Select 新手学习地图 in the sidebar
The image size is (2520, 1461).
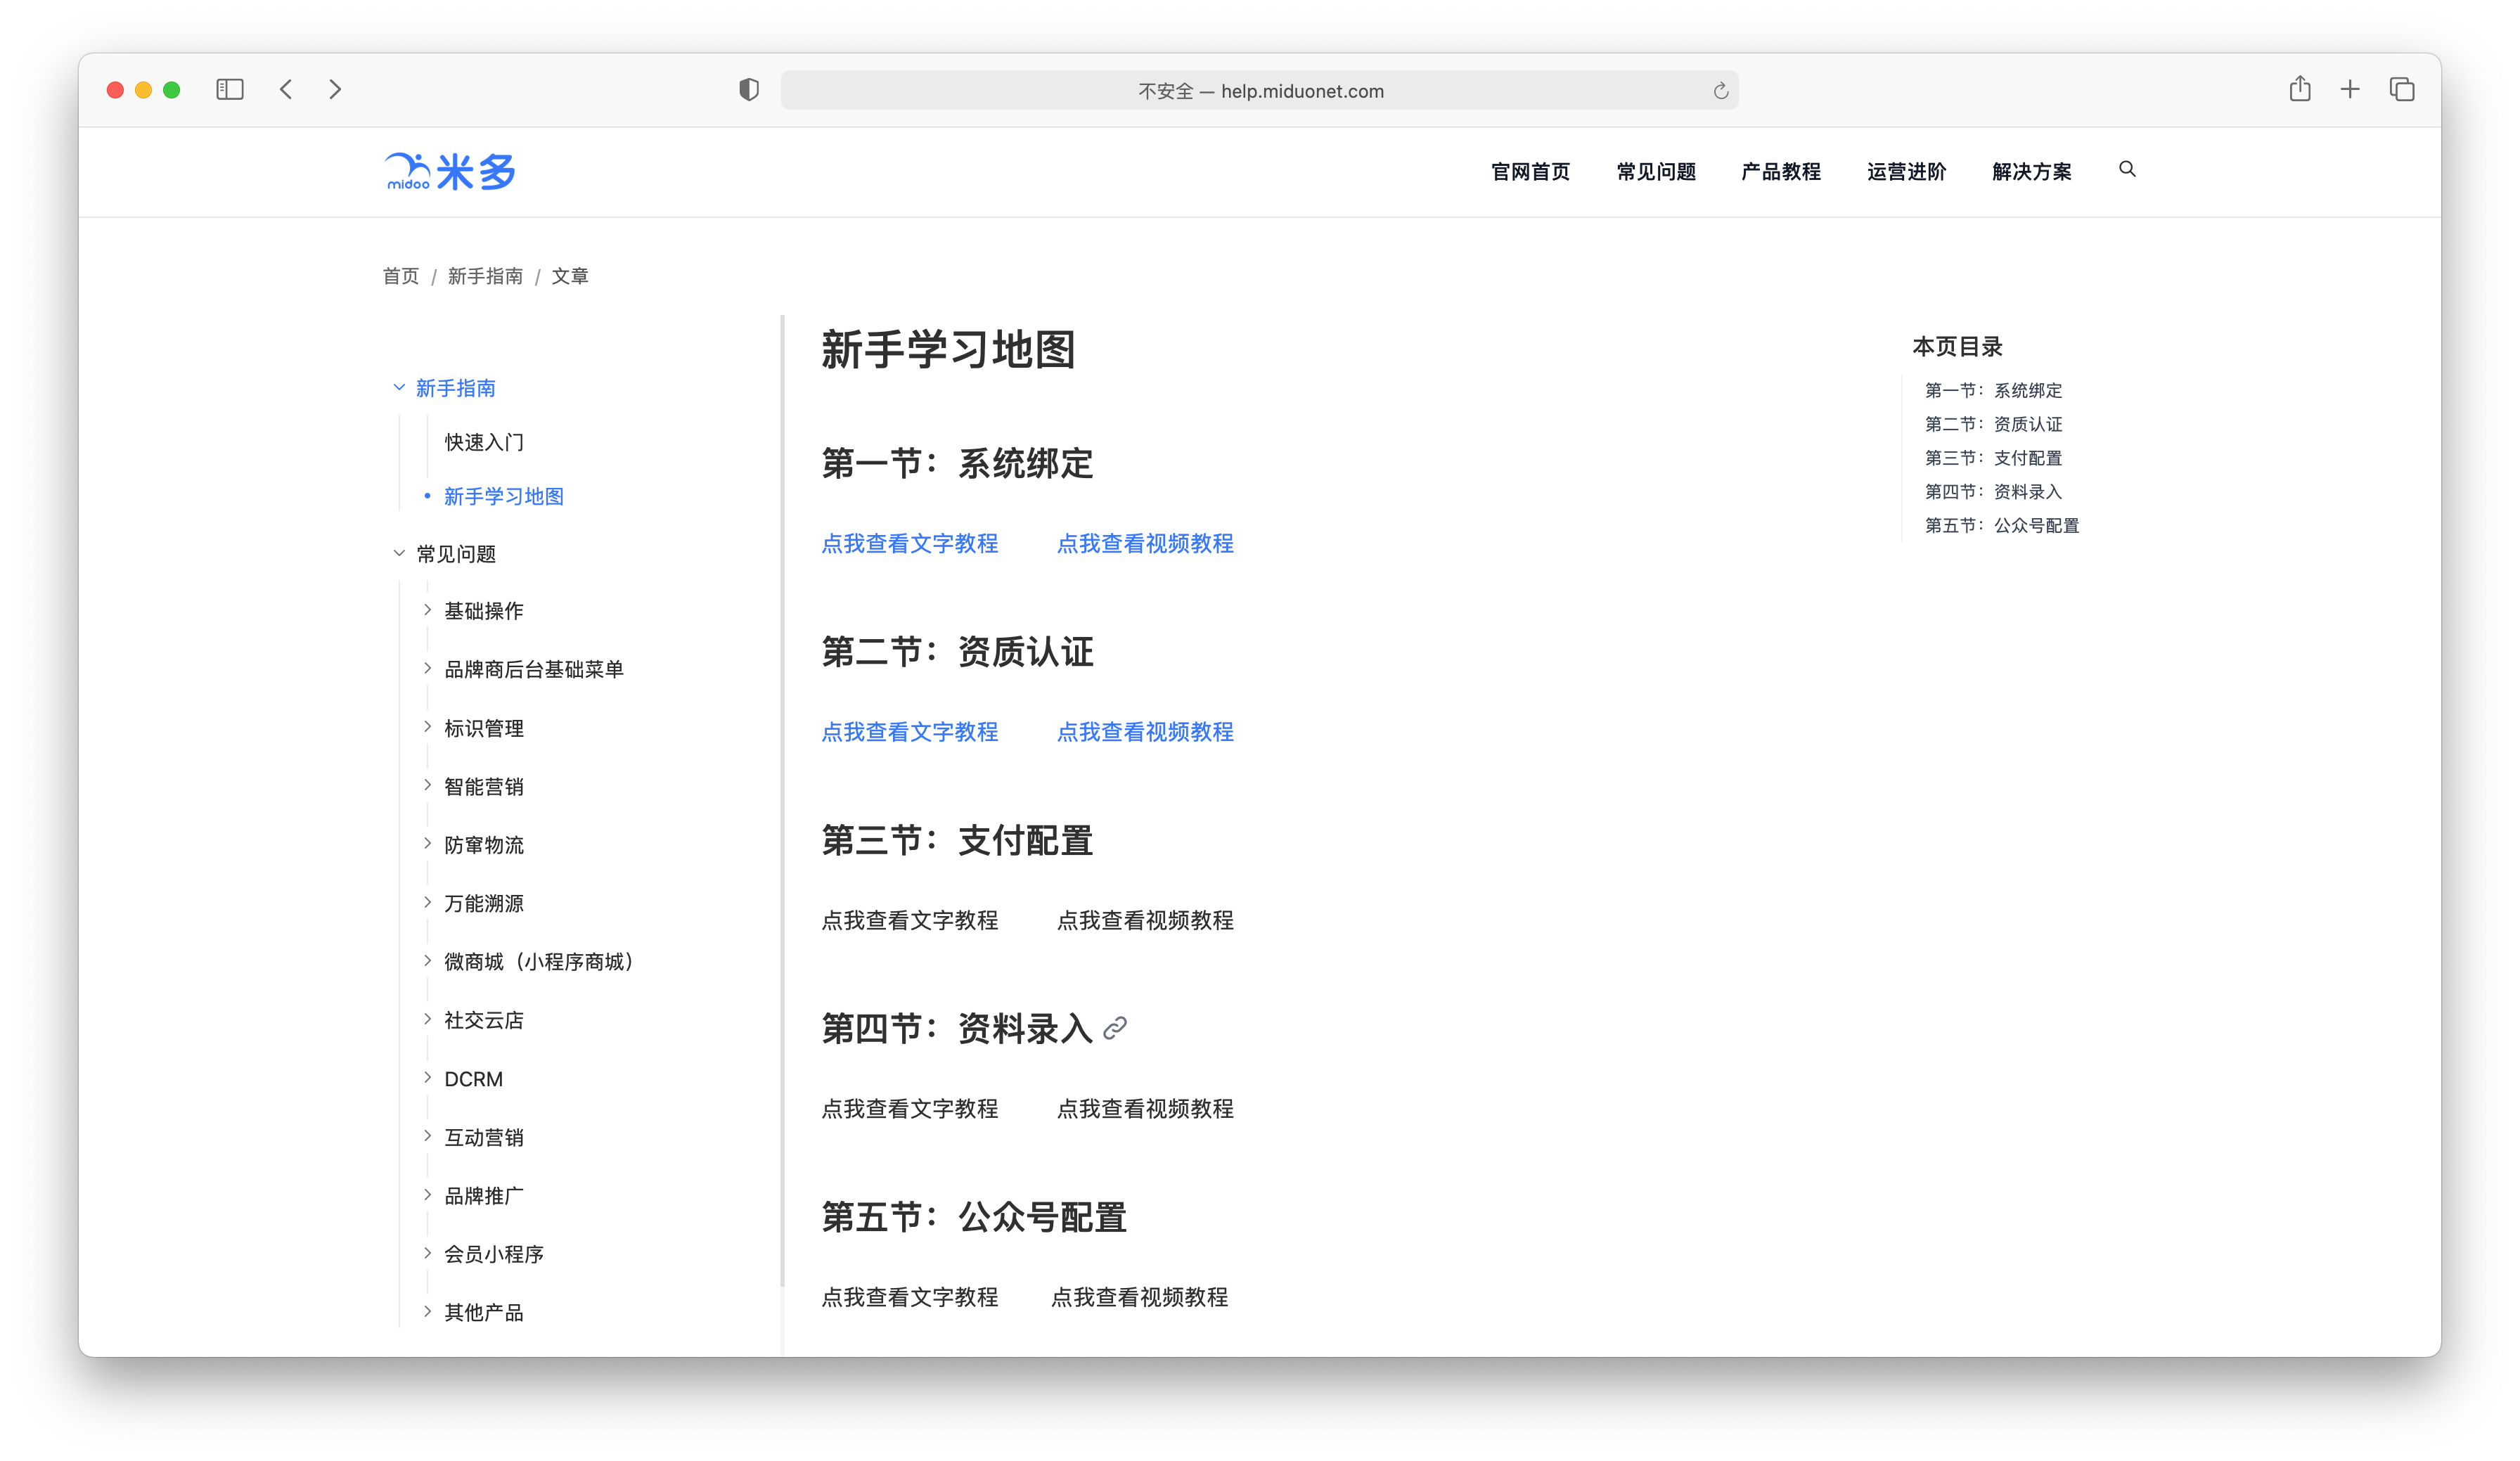tap(504, 497)
